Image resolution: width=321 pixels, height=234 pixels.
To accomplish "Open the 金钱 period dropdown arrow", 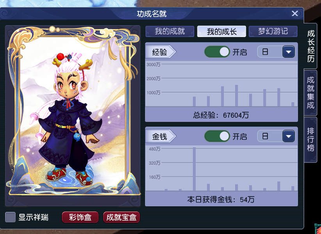I will (289, 136).
